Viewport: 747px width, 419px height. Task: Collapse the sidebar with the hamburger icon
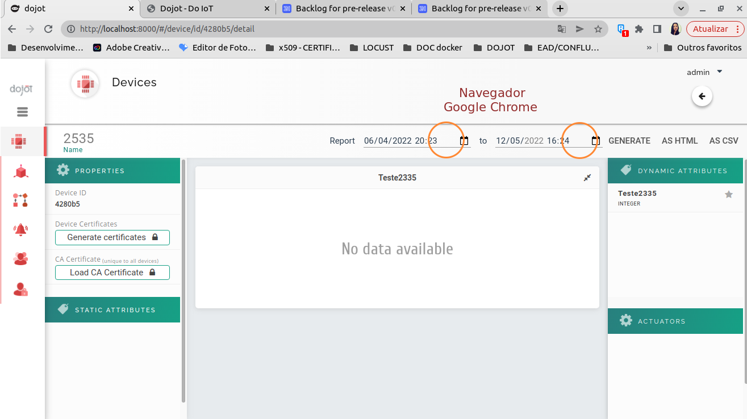tap(22, 112)
